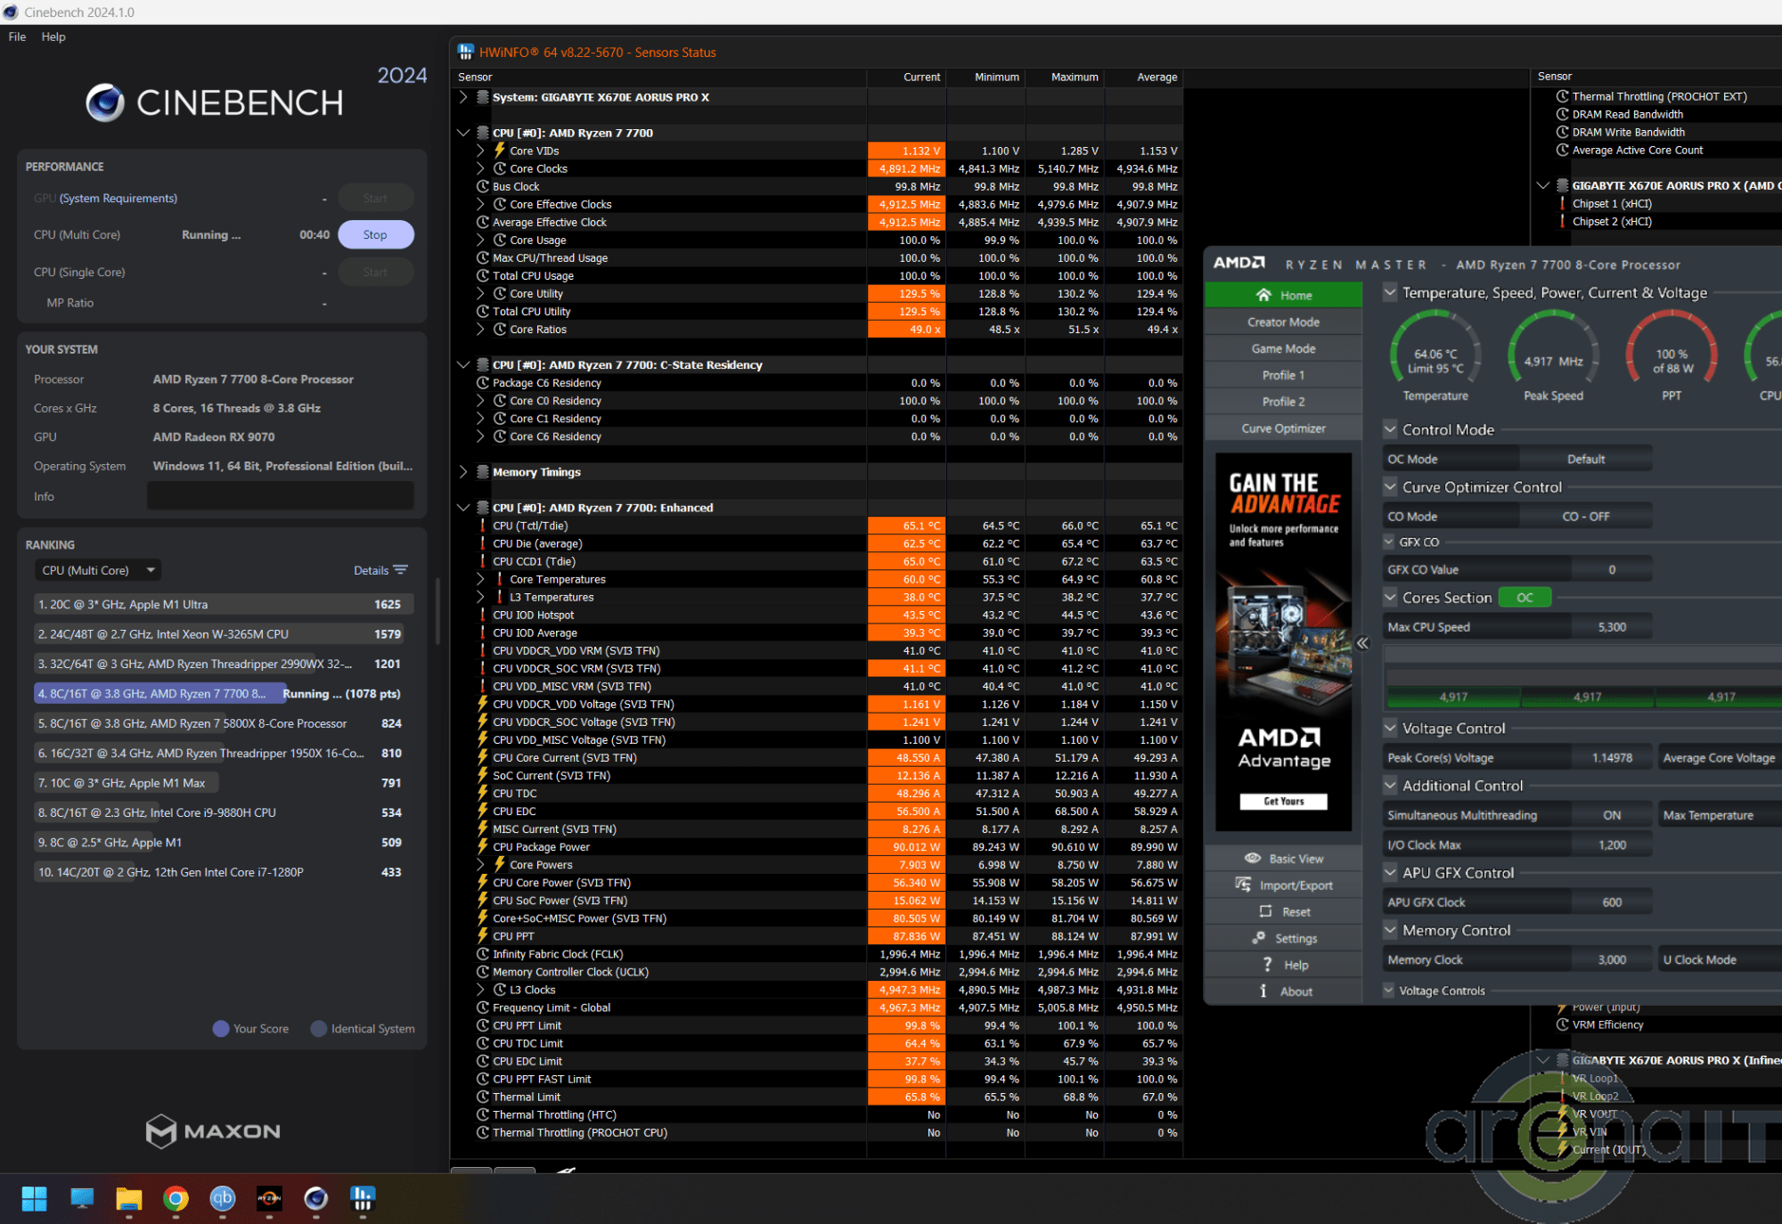
Task: Collapse the C-State Residency group
Action: pos(463,364)
